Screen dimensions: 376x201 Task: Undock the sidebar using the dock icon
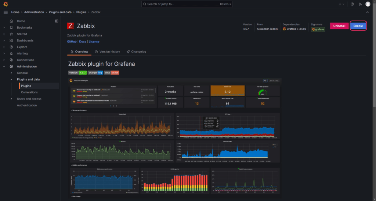(57, 21)
